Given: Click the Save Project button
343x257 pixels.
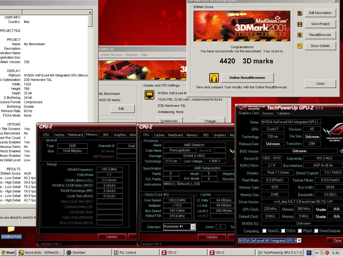Looking at the screenshot, I should click(x=320, y=24).
